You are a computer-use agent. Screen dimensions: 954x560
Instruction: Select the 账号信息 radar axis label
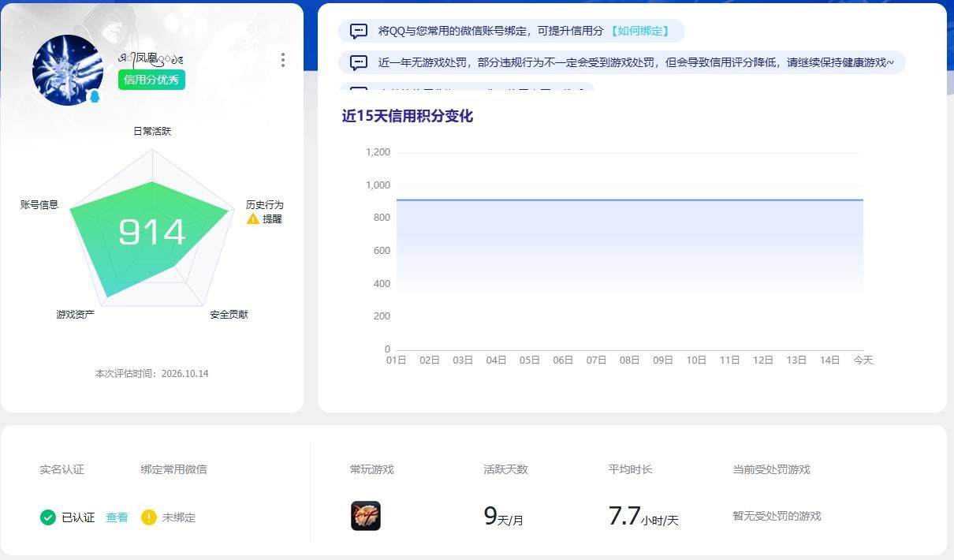point(39,204)
